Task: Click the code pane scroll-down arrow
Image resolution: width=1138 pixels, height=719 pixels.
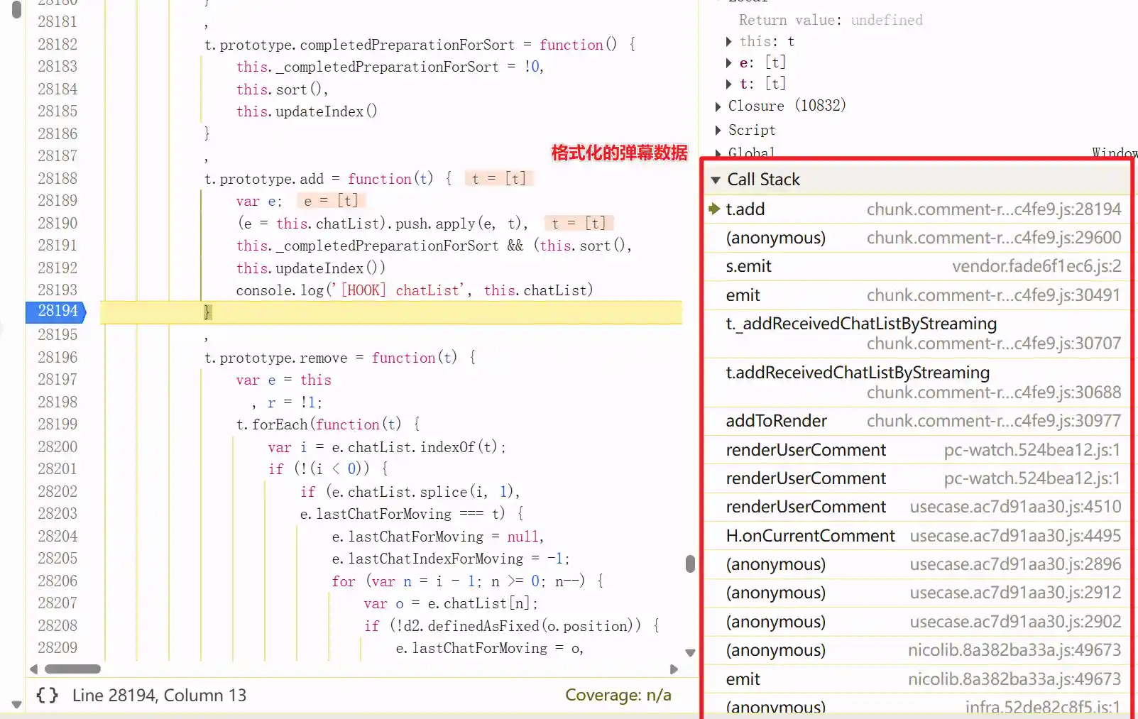Action: 690,653
